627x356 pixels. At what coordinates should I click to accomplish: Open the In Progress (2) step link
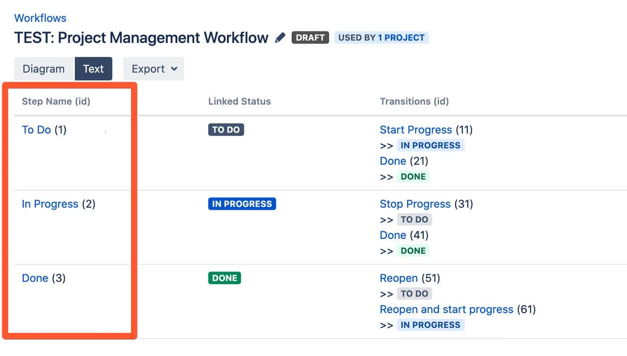(x=50, y=204)
